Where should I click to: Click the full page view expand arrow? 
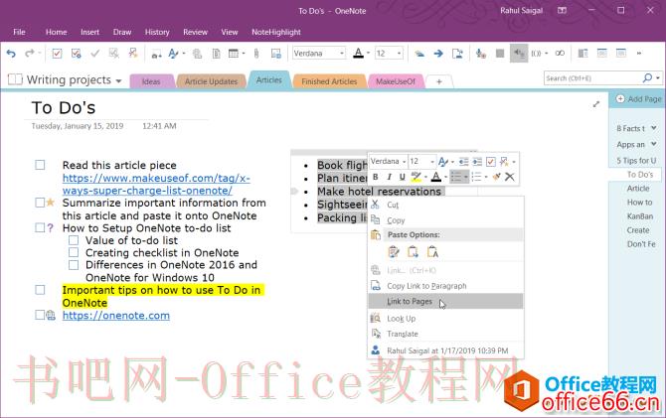pos(596,104)
